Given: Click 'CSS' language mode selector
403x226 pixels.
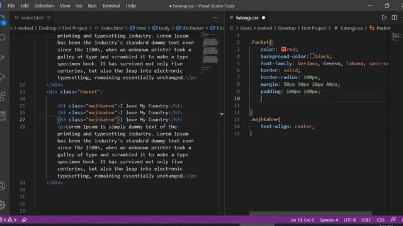Looking at the screenshot, I should [380, 220].
